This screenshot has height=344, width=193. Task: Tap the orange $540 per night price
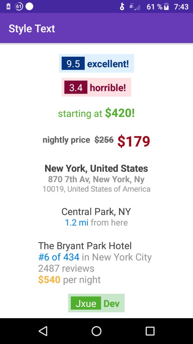tap(49, 280)
